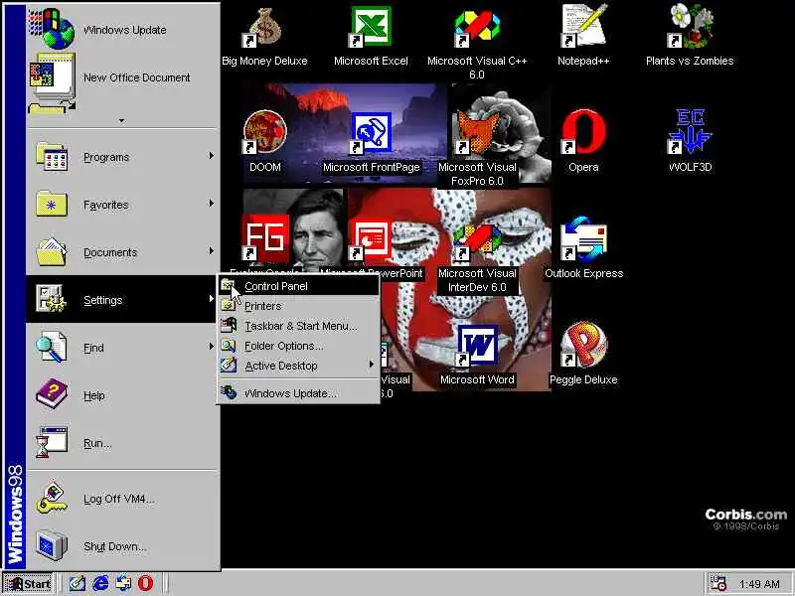Expand the Programs submenu arrow
Screen dimensions: 795x596
pyautogui.click(x=211, y=156)
